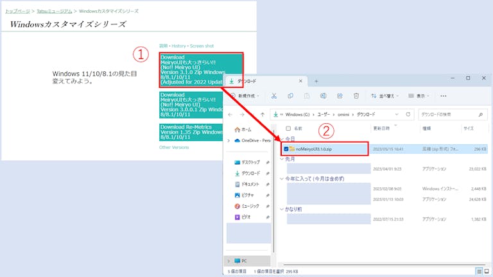Click the horizontal scrollbar of the file list

point(385,264)
